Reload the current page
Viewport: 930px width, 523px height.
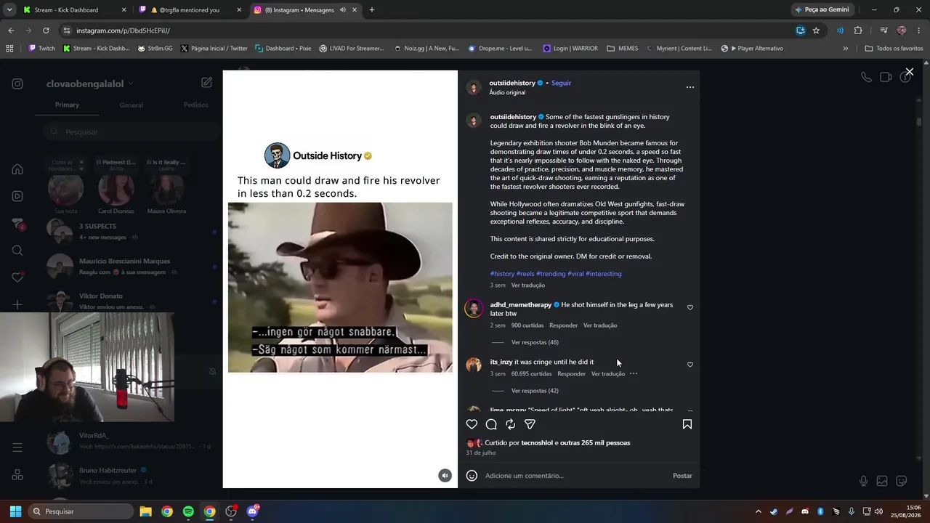coord(46,31)
